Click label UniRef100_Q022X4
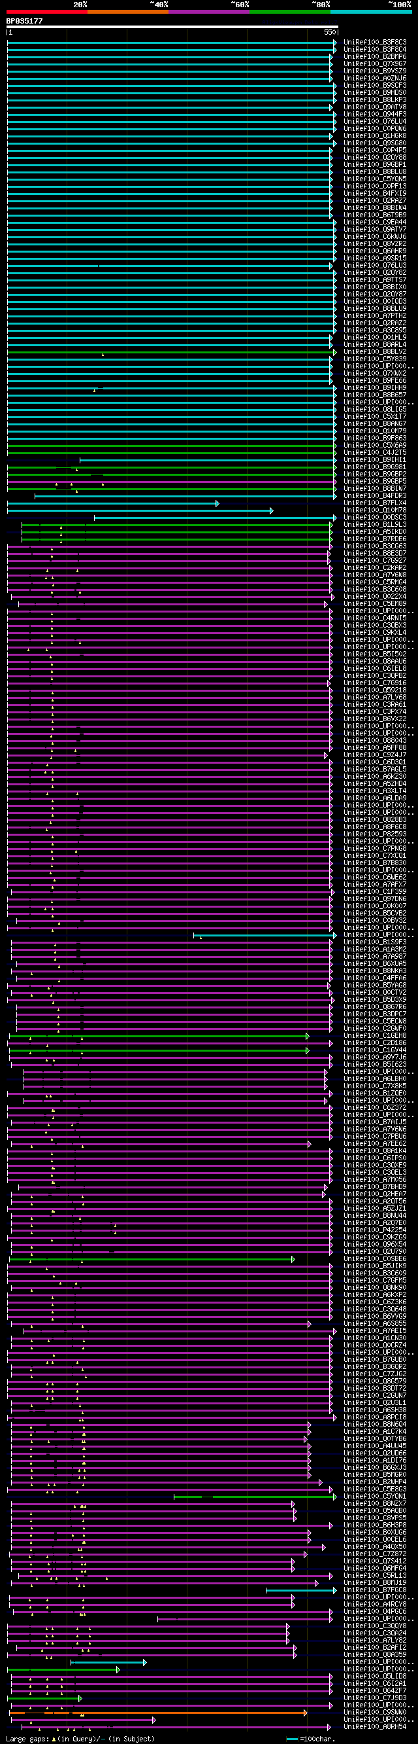418x1744 pixels. click(x=375, y=597)
